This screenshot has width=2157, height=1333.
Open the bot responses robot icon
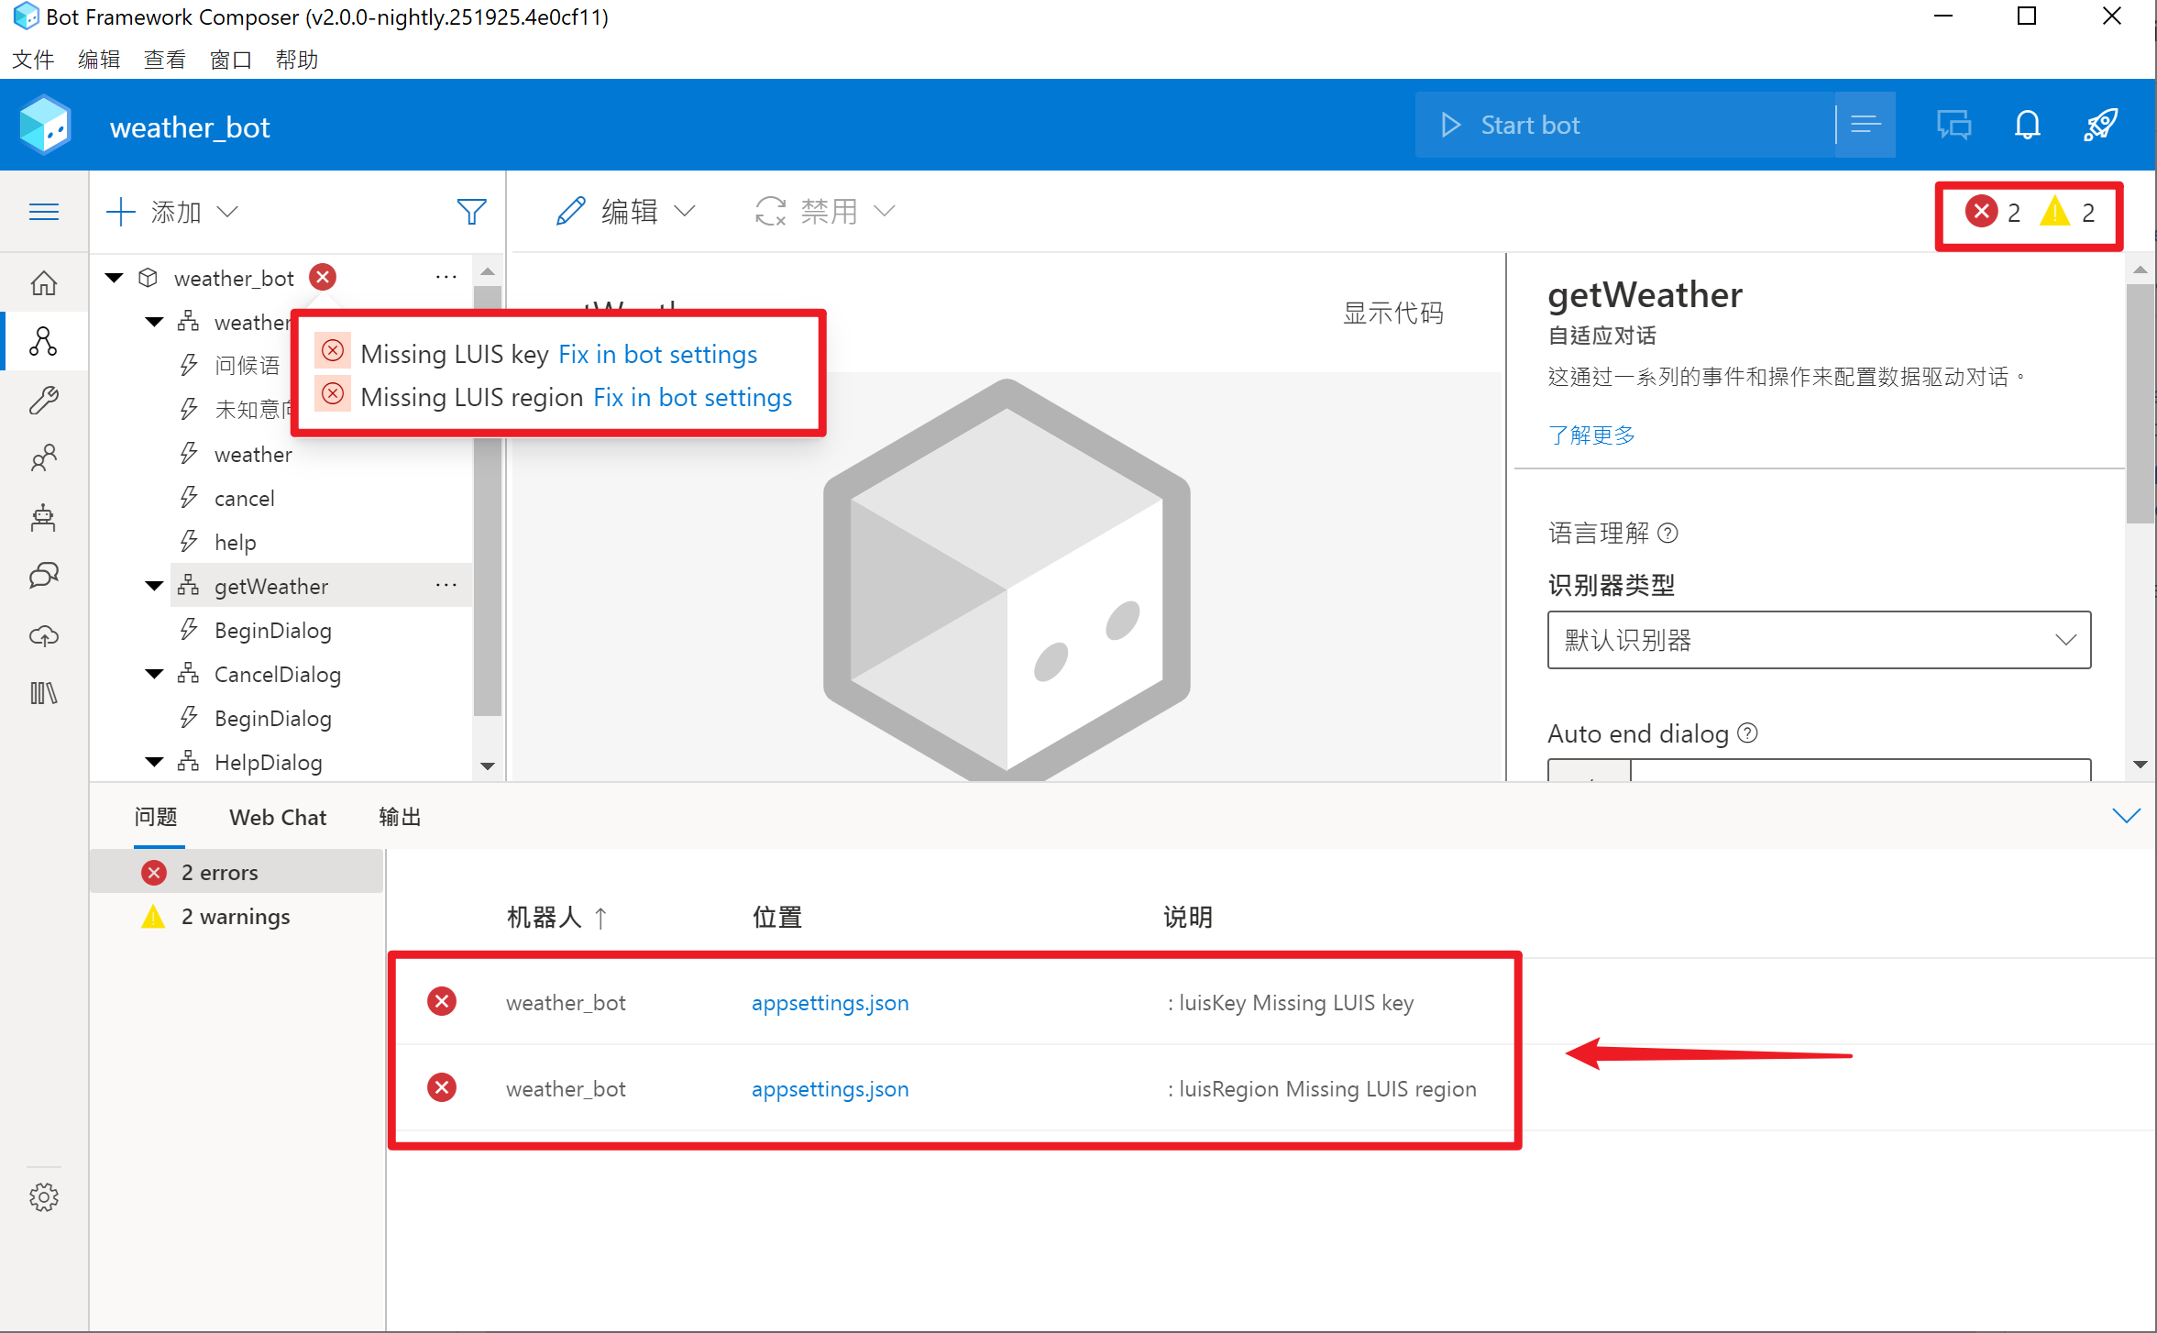point(43,518)
